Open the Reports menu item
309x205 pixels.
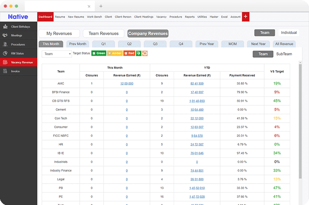point(190,17)
